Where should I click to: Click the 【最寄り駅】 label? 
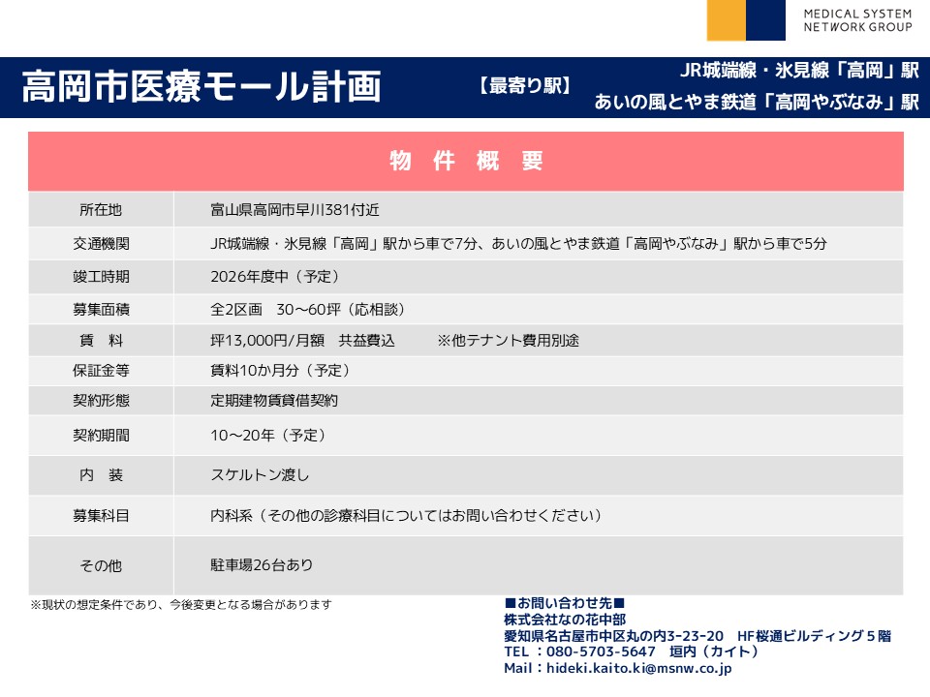tap(525, 86)
